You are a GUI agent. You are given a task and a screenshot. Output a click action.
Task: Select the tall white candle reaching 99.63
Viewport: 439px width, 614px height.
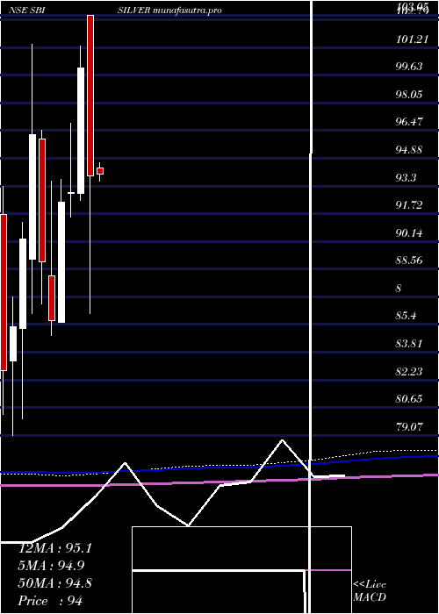click(81, 131)
